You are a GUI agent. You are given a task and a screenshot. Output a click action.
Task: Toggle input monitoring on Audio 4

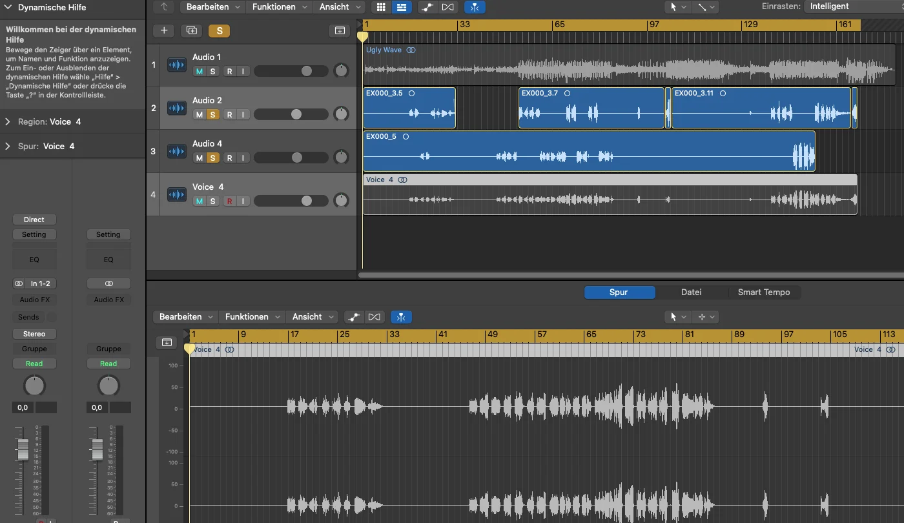click(242, 158)
